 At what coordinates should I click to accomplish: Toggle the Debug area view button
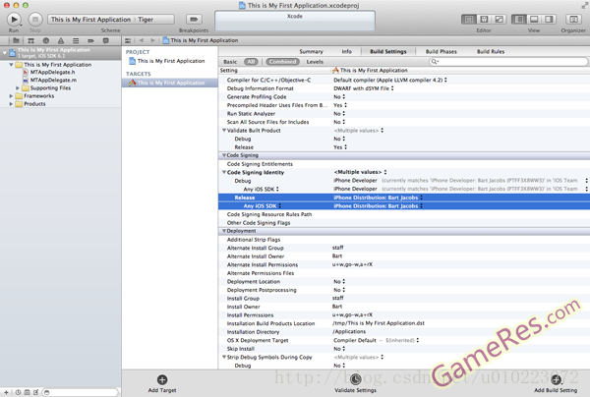click(x=534, y=20)
